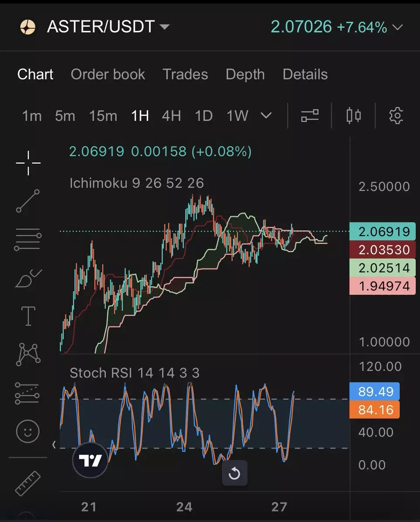
Task: Expand the ASTER/USDT pair selector
Action: click(x=165, y=27)
